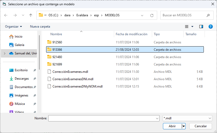217x133 pixels.
Task: Click breadcrumb segment Evaldara
Action: pyautogui.click(x=82, y=15)
